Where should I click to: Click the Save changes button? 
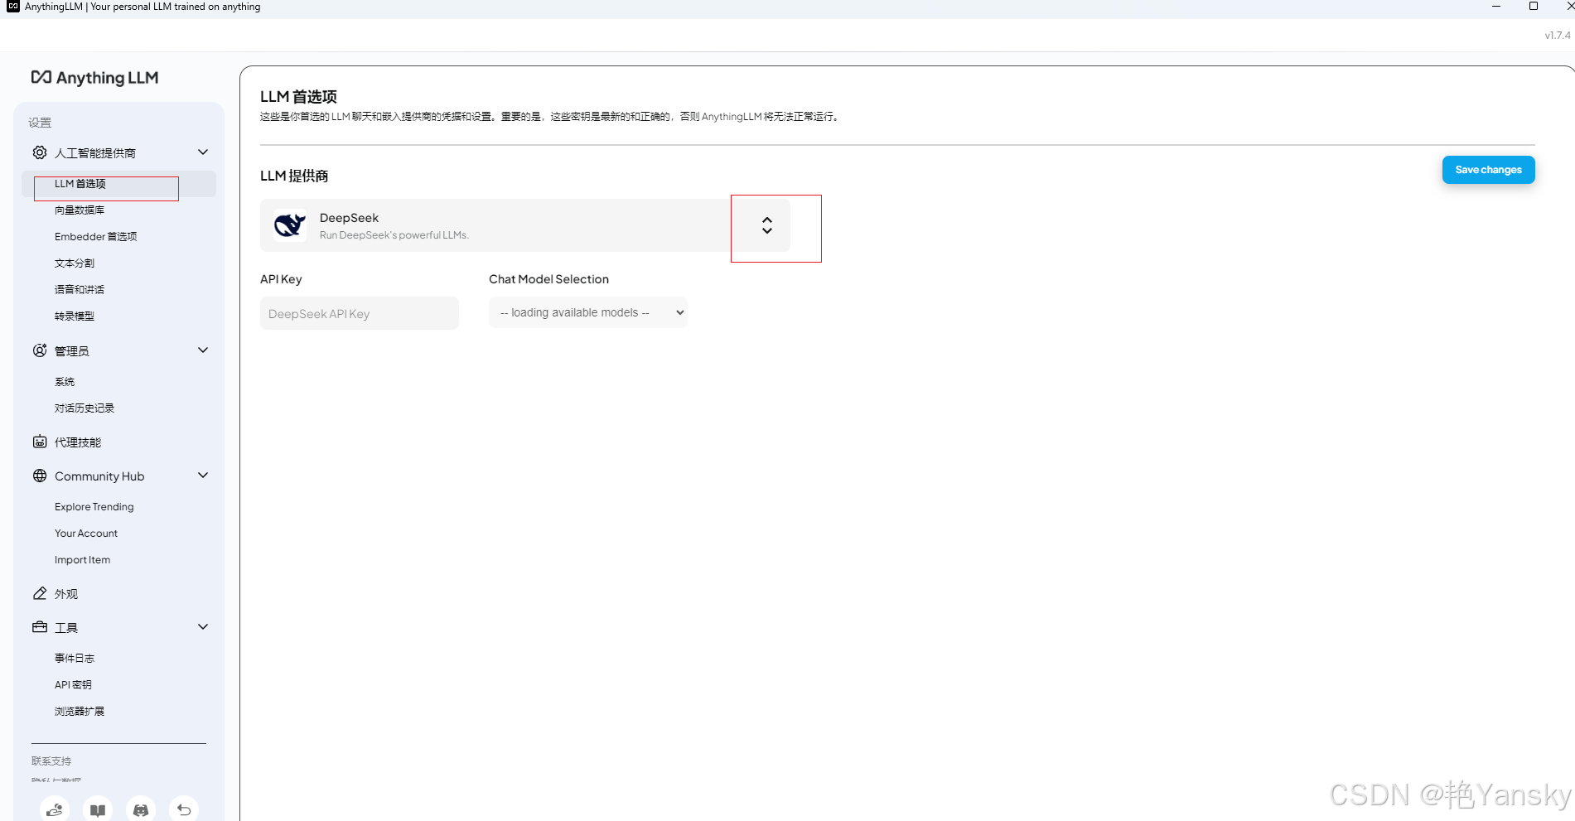[1487, 169]
